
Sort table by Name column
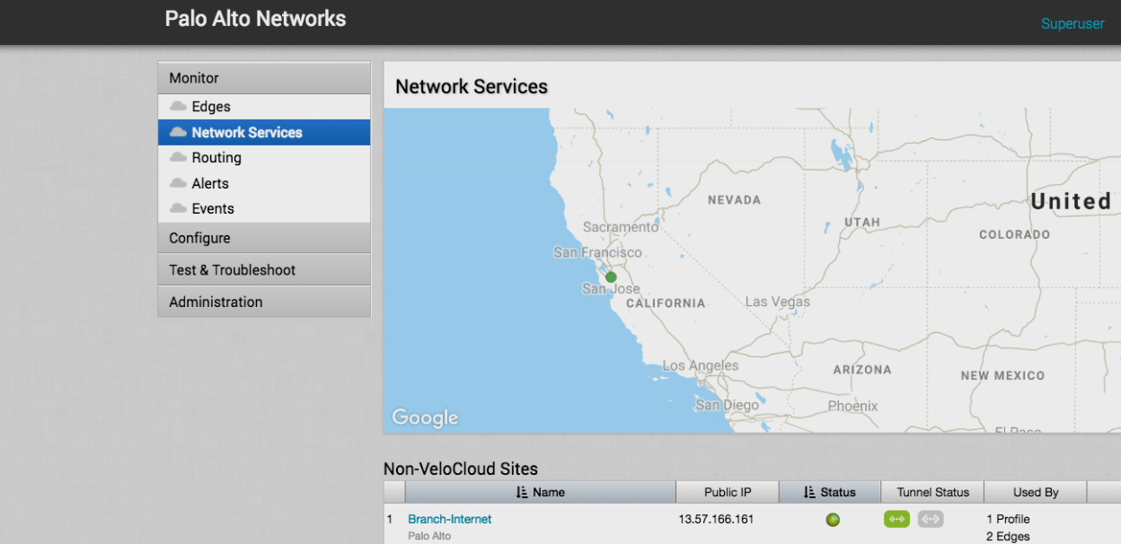[541, 492]
